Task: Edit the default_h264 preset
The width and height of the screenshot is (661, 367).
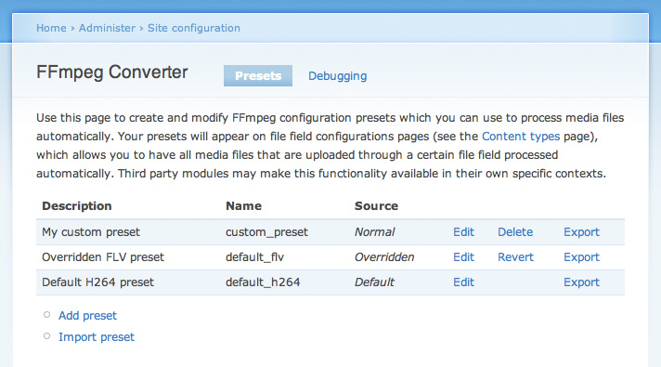Action: pyautogui.click(x=463, y=282)
